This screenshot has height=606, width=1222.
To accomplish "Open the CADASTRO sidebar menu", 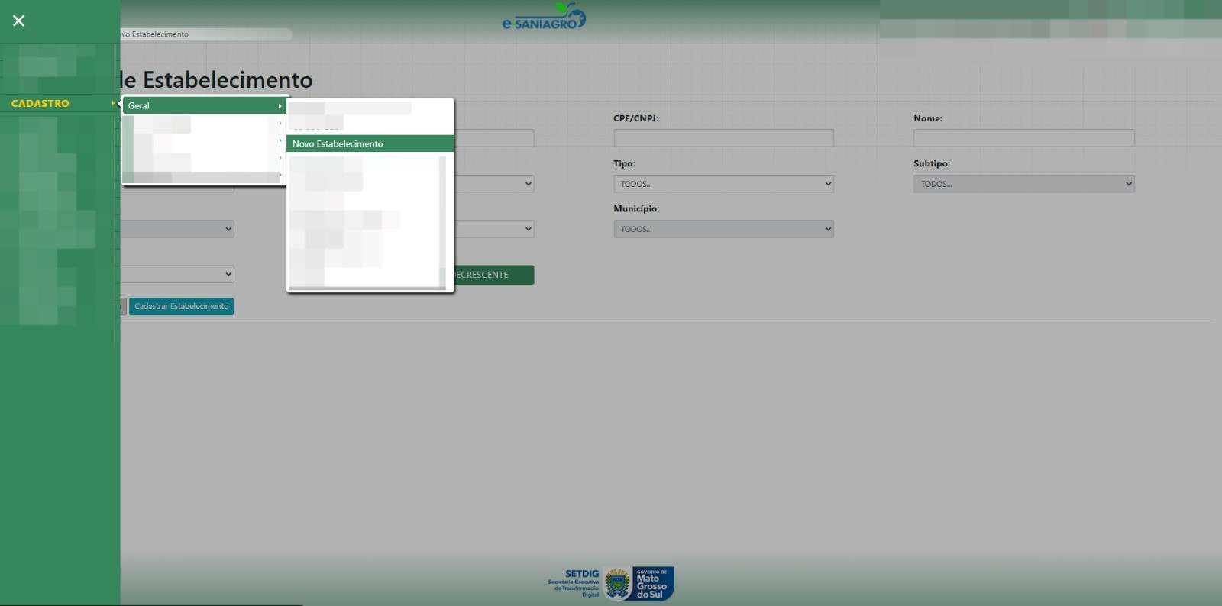I will pos(40,103).
